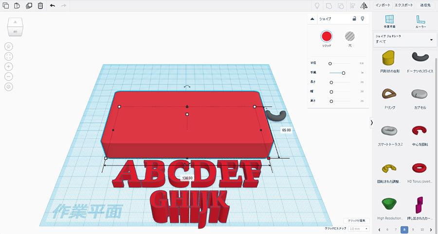
Task: Collapse the シェイプ inspector panel
Action: click(x=312, y=18)
